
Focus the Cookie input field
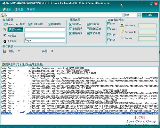tap(45, 30)
